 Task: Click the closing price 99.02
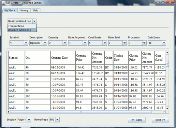click(135, 96)
